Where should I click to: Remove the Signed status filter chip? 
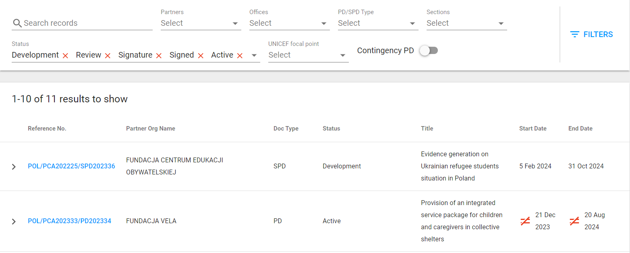coord(201,55)
